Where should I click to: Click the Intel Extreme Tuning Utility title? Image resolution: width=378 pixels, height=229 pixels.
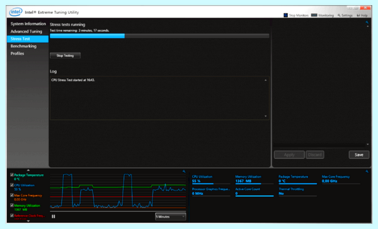(x=52, y=13)
